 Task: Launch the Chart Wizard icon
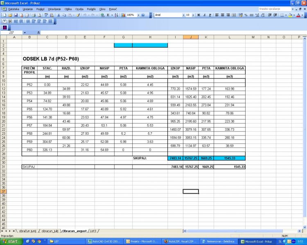tap(123, 15)
